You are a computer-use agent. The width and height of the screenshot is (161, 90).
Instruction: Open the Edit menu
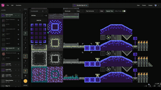(x=12, y=5)
